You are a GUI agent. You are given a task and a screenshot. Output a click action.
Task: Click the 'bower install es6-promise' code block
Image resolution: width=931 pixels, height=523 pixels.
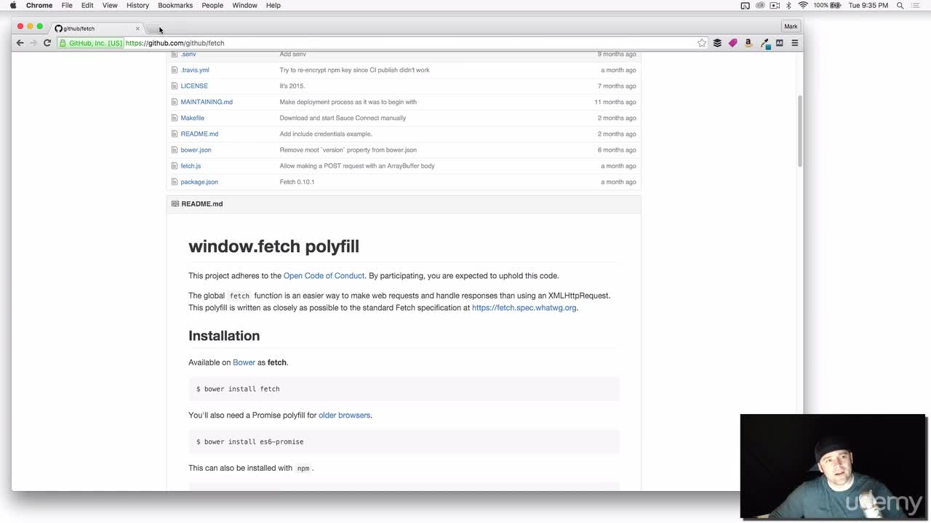tap(404, 442)
